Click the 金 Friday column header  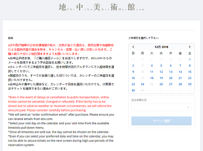[180, 53]
